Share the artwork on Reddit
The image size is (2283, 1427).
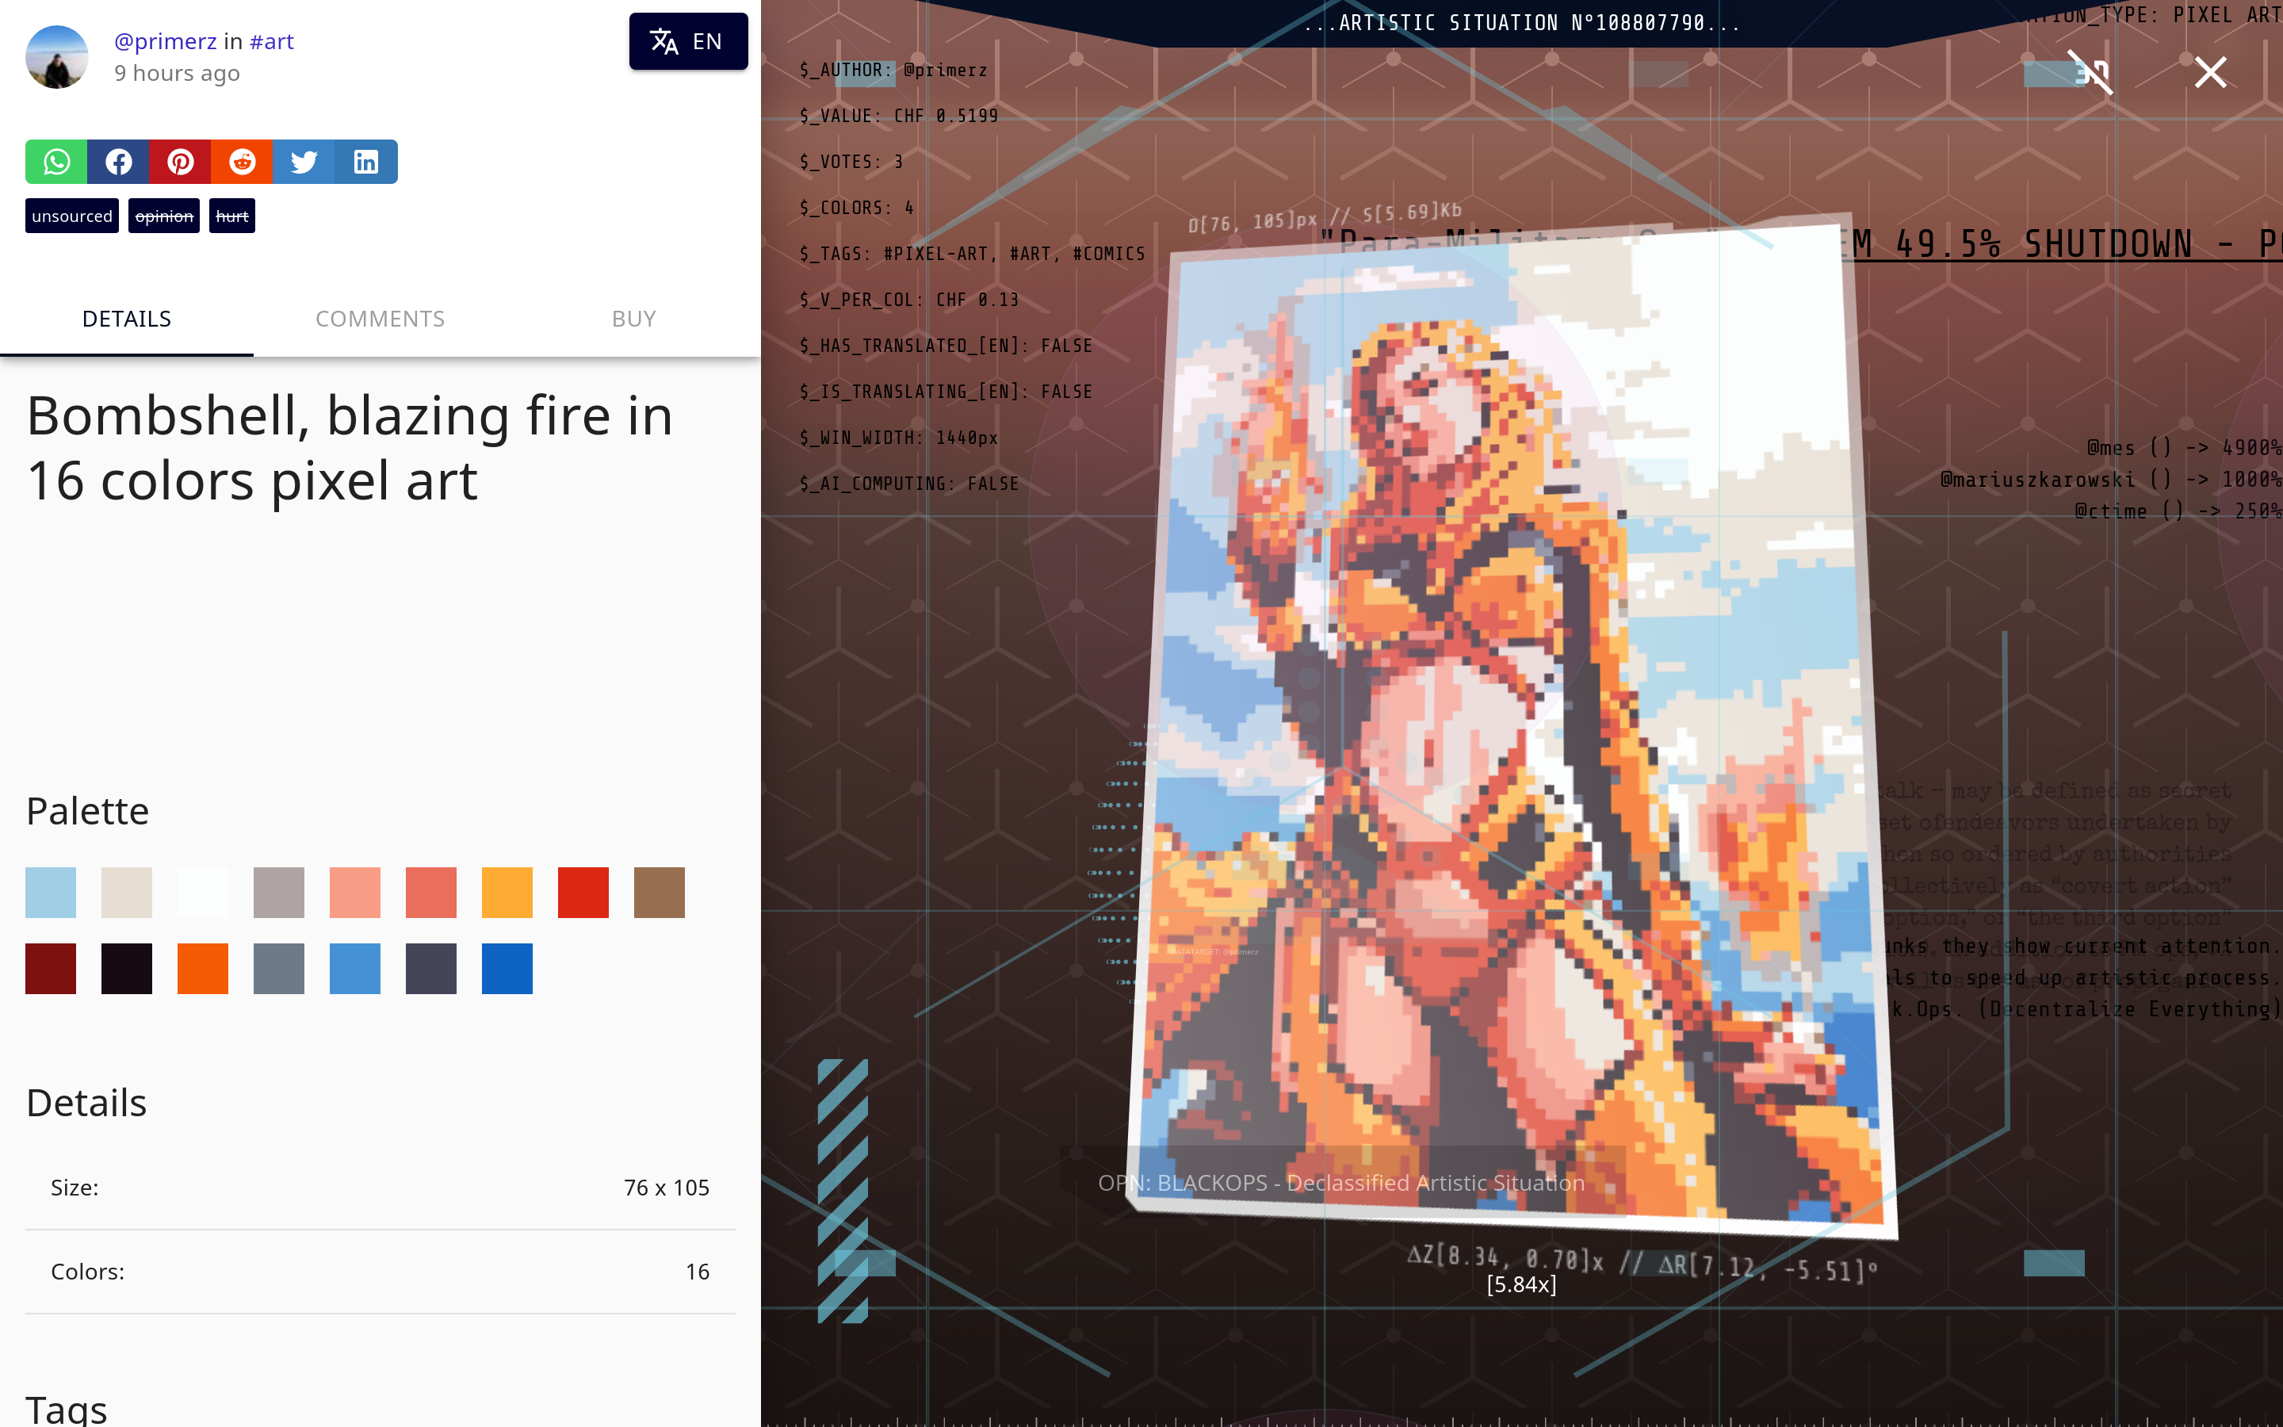coord(243,162)
